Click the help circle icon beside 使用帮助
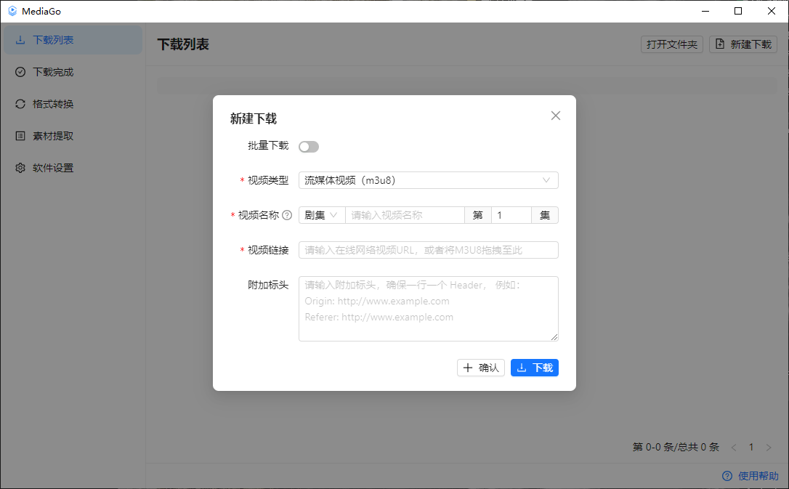 [x=727, y=476]
